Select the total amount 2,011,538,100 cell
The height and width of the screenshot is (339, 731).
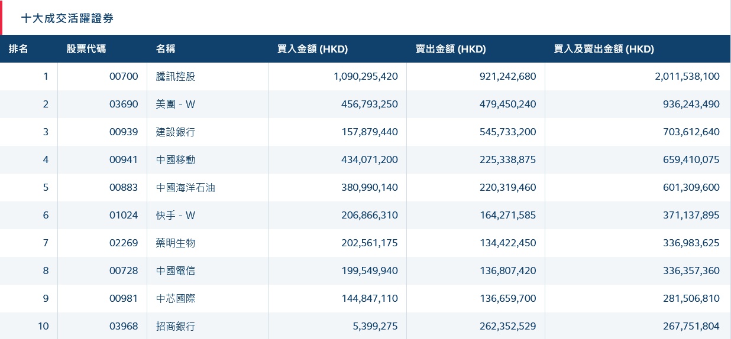tap(687, 76)
